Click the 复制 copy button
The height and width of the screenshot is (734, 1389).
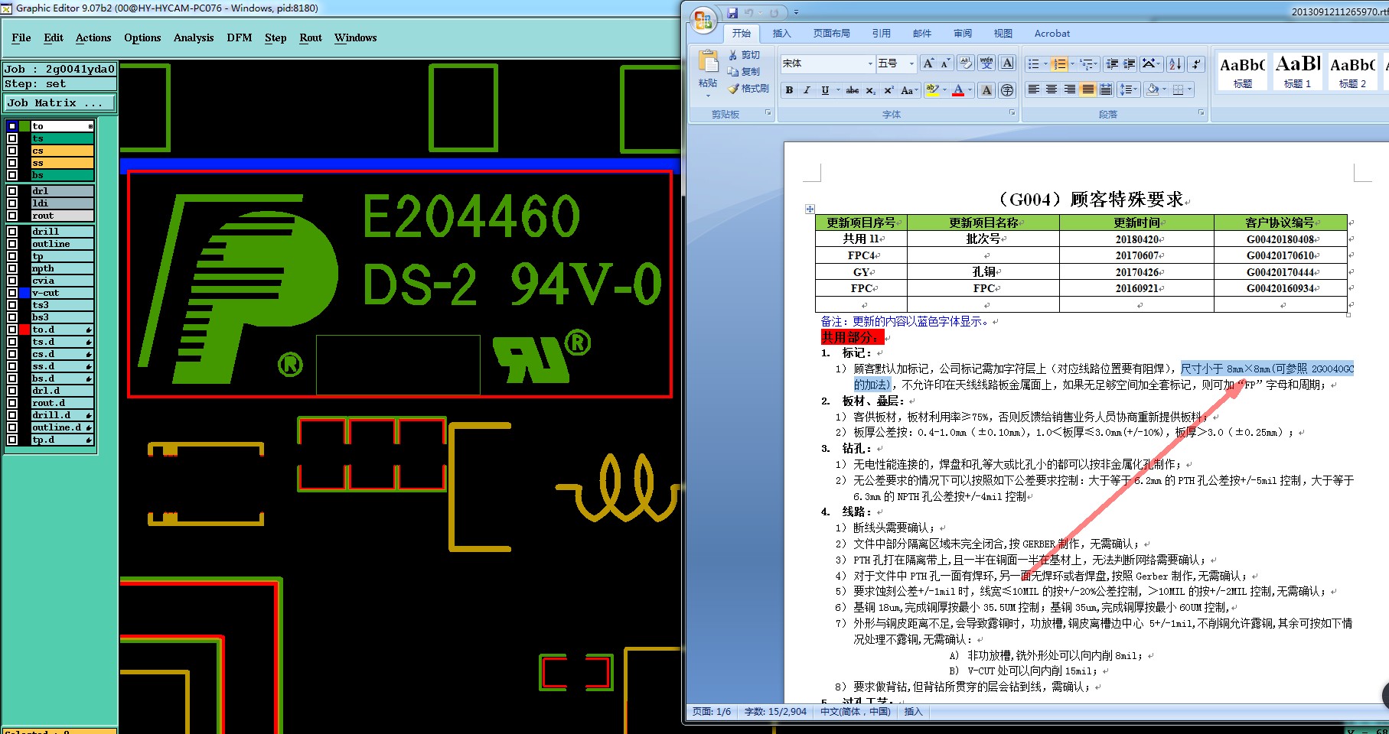click(x=744, y=72)
